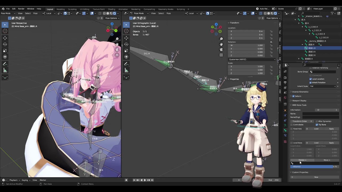Open the Tool properties tab icon
342x192 pixels.
pyautogui.click(x=285, y=71)
